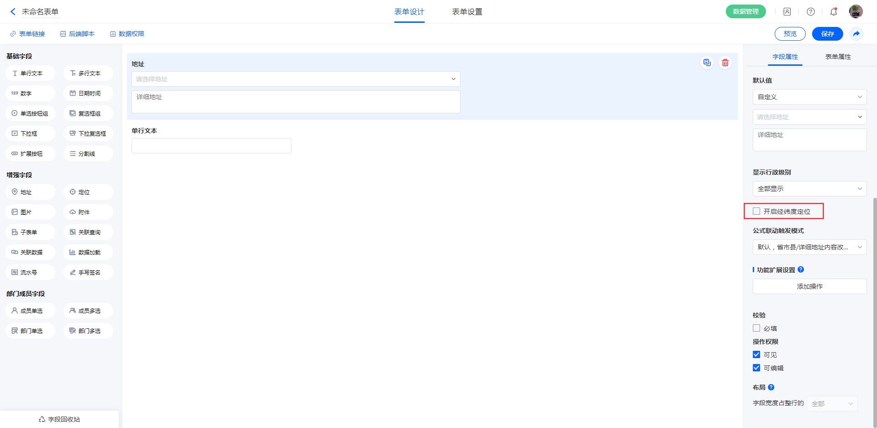Click the help question mark icon in top bar
The width and height of the screenshot is (877, 428).
click(810, 12)
